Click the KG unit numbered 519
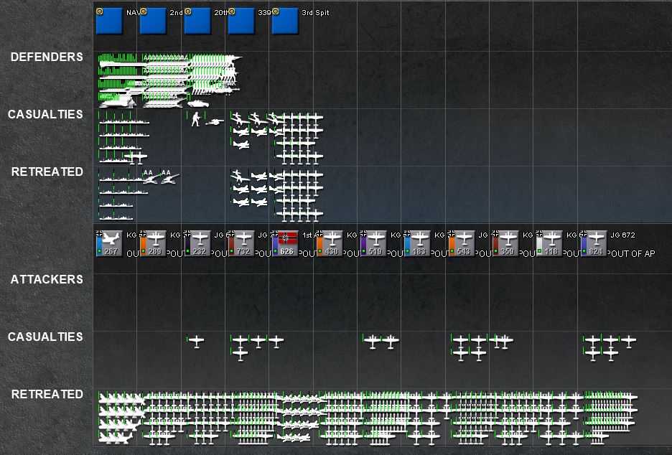Screen dimensions: 672x455 tap(373, 243)
